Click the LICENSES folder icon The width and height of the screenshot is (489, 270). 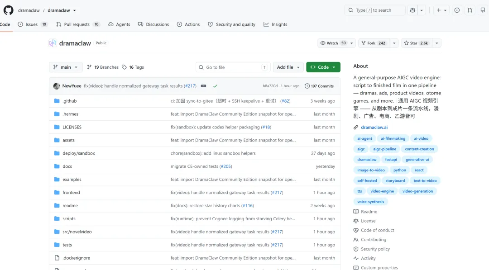[x=57, y=127]
